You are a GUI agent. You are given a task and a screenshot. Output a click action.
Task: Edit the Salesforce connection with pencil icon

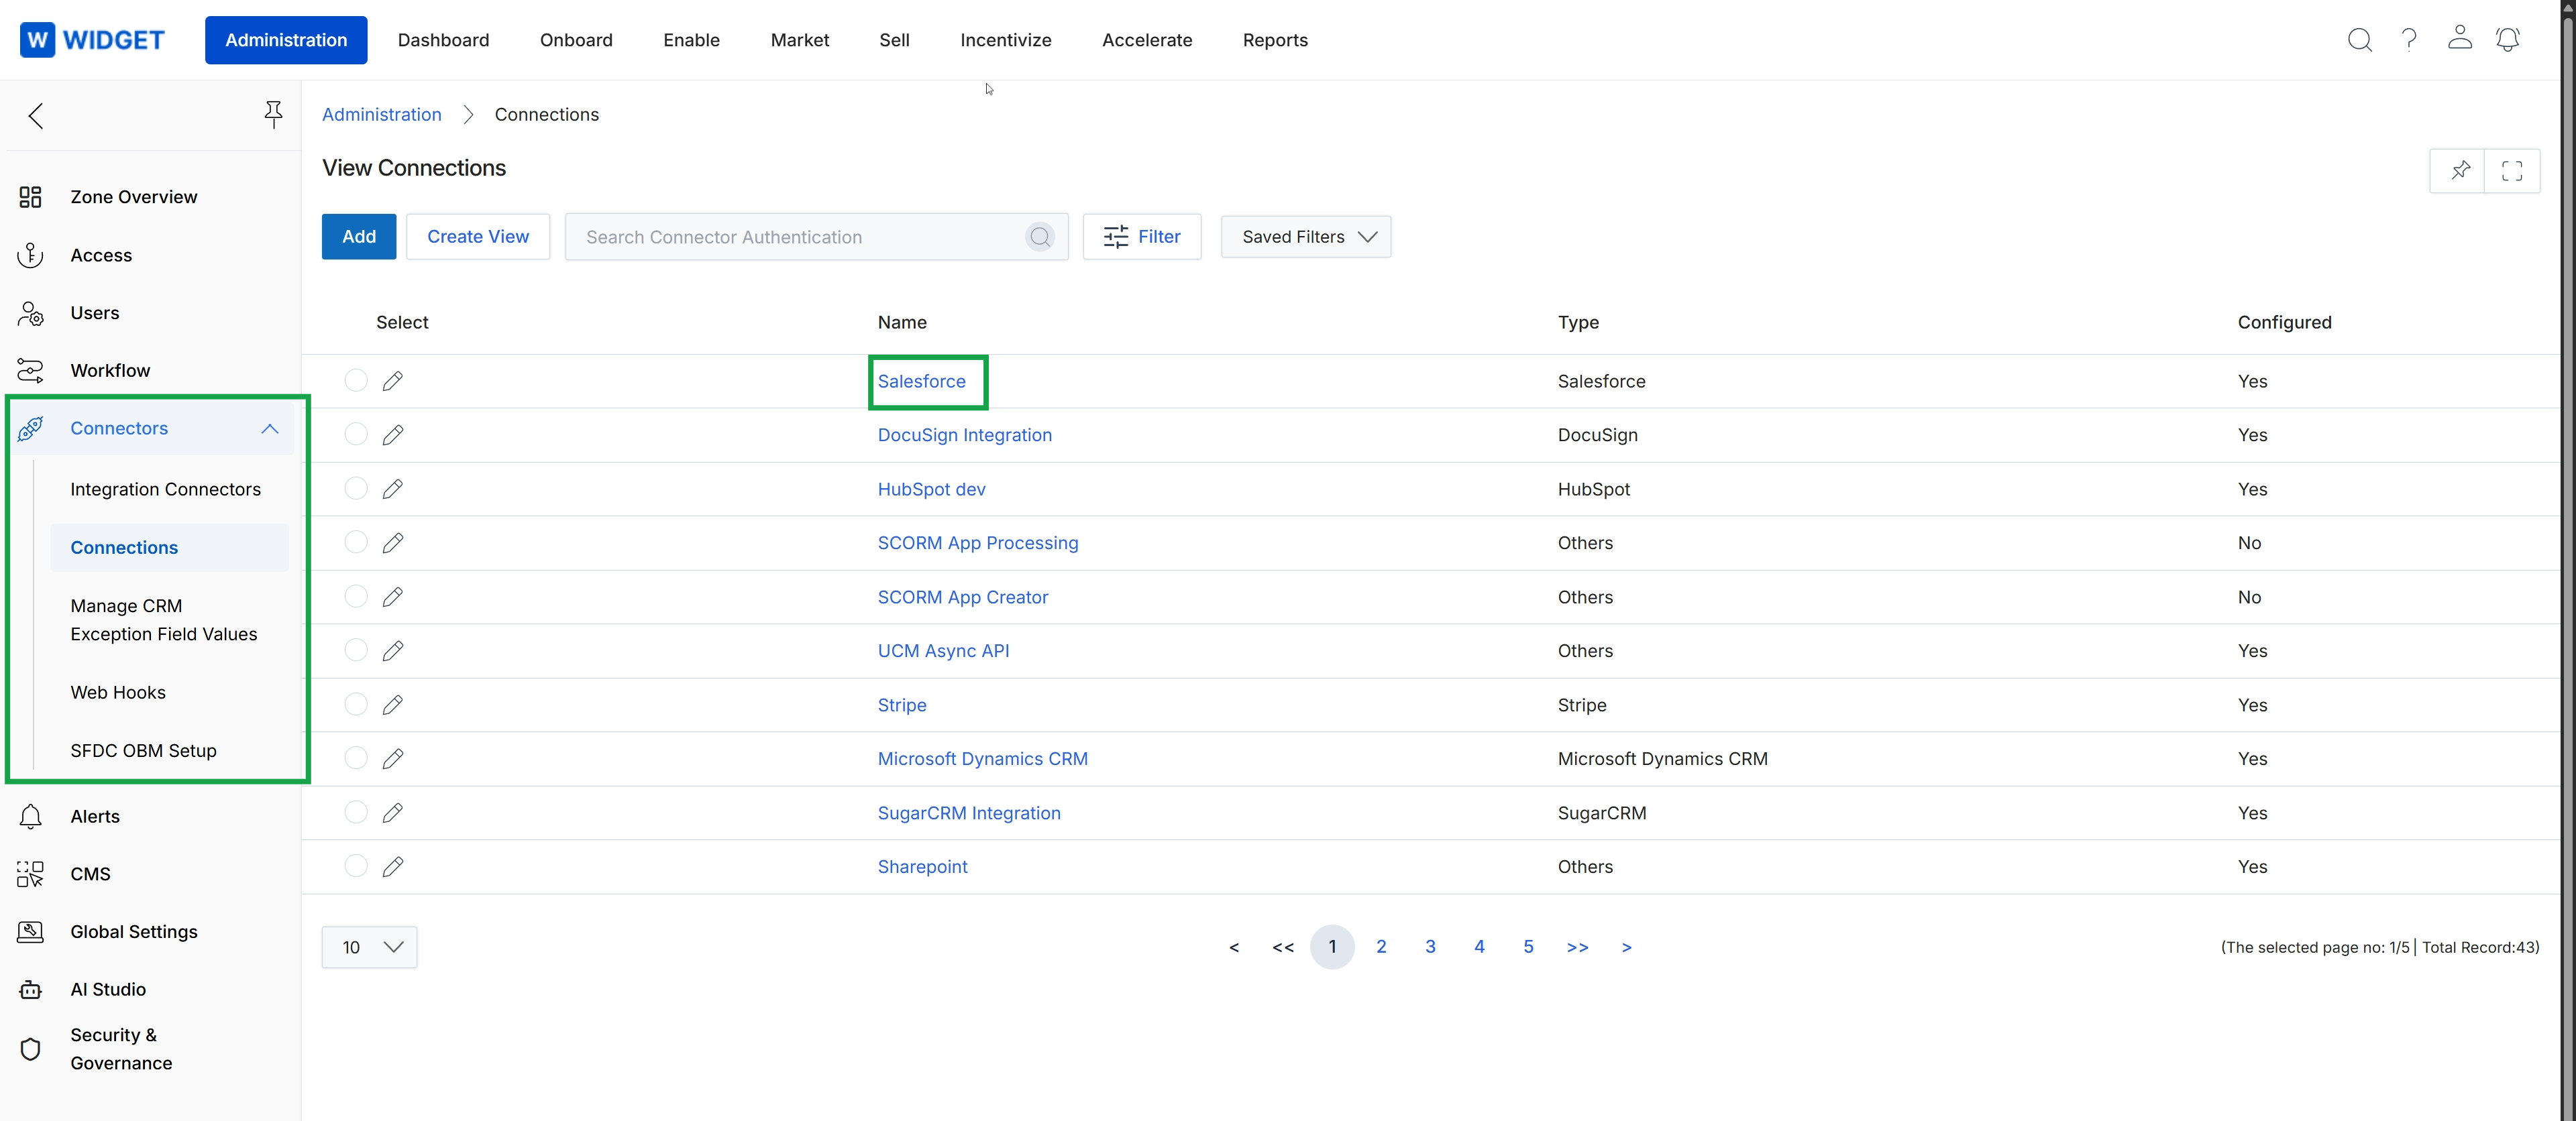pyautogui.click(x=393, y=381)
